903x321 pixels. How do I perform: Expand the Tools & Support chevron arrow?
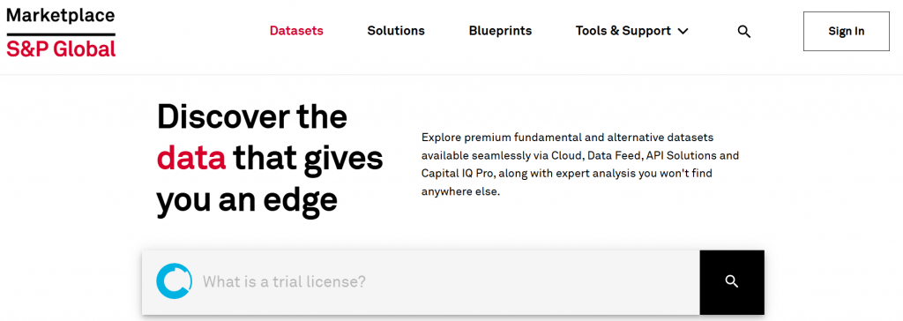[683, 31]
